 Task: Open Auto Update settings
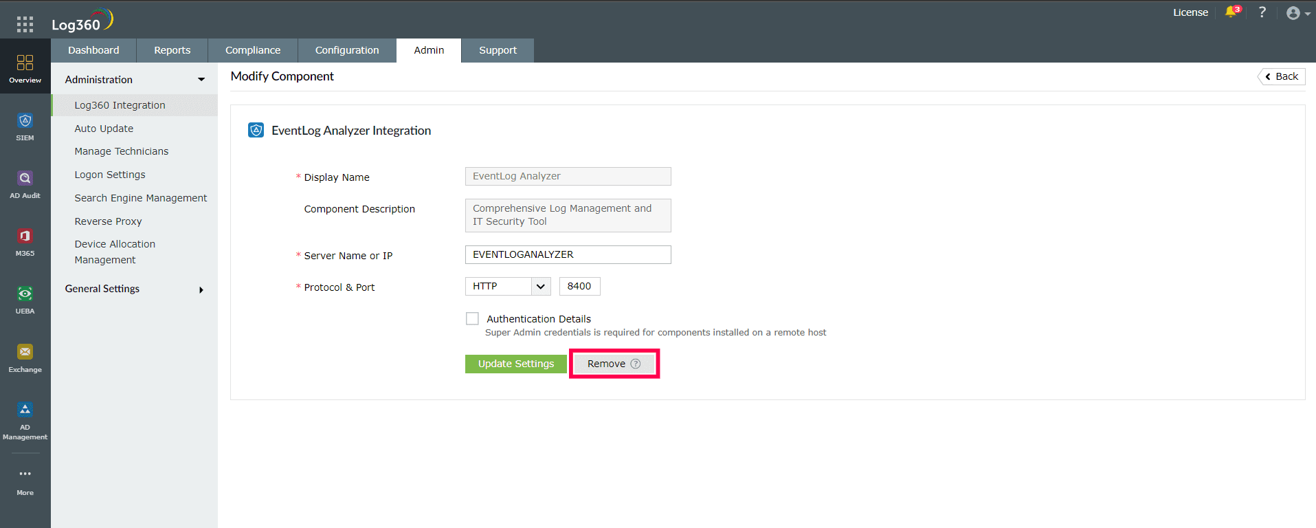tap(104, 129)
